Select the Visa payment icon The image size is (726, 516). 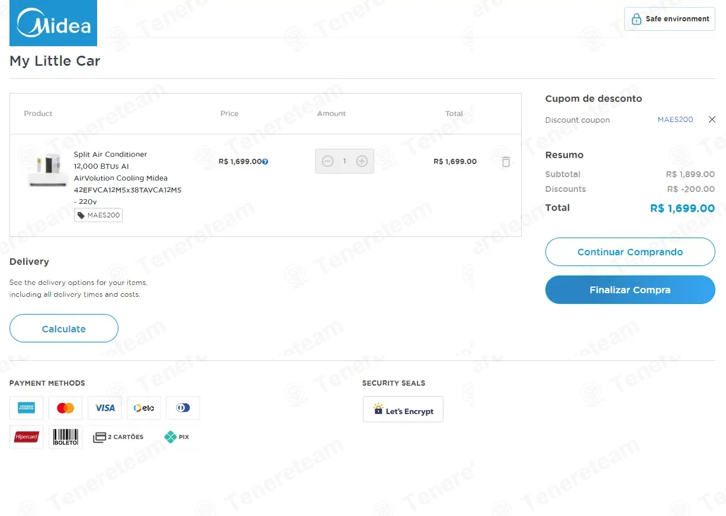click(x=105, y=408)
